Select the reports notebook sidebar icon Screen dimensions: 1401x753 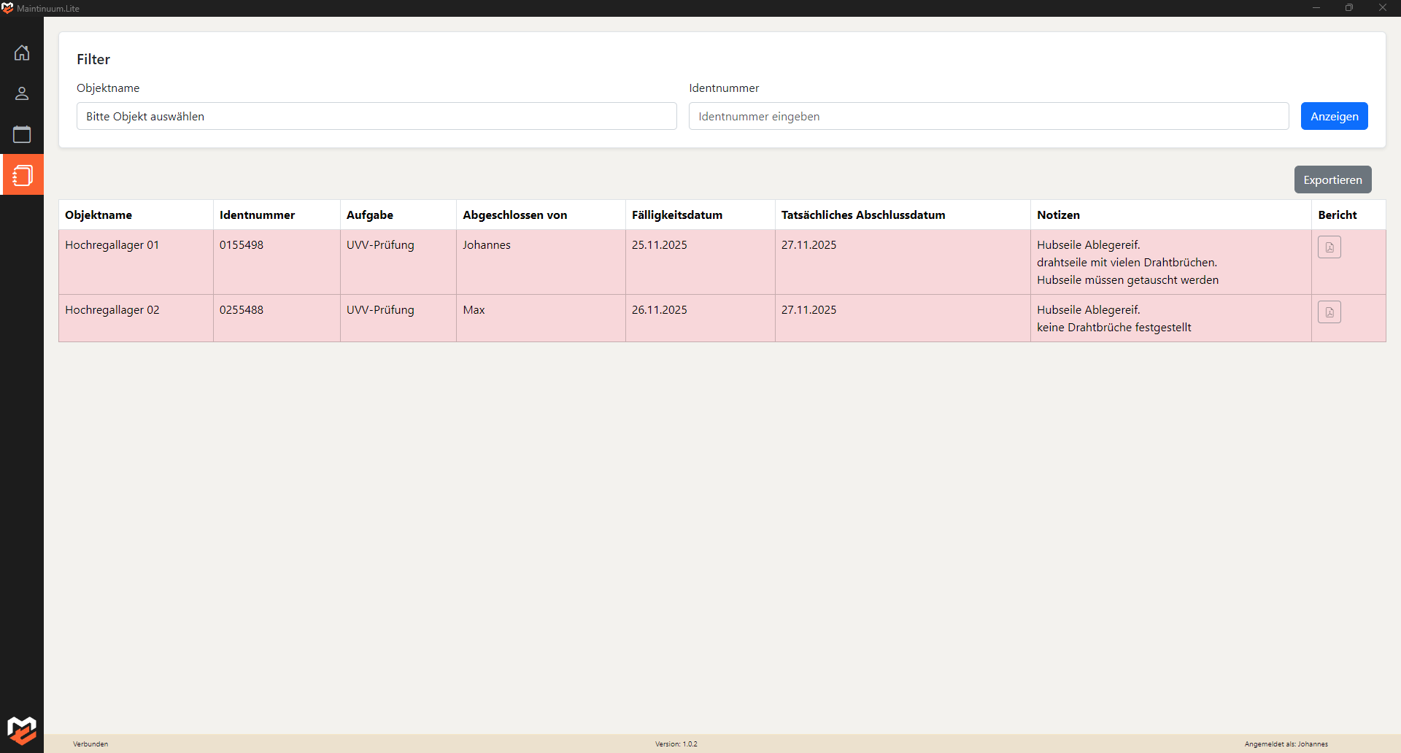click(22, 175)
